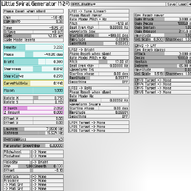
Task: Click the SharpCurve slider
Action: (x=33, y=76)
